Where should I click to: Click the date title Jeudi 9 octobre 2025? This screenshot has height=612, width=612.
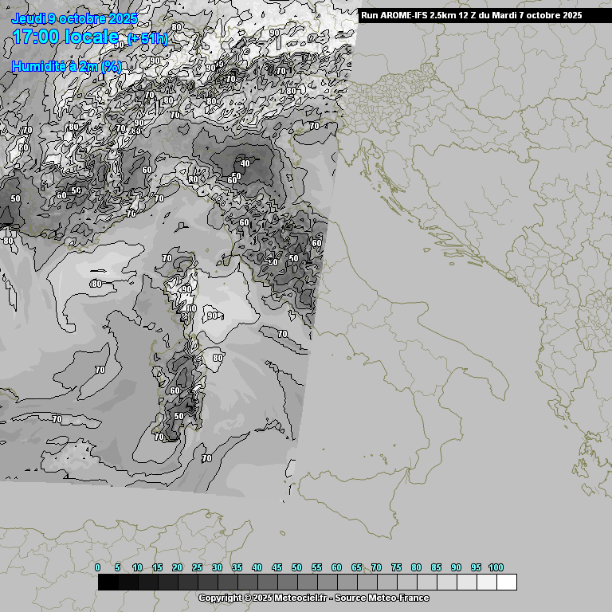[74, 18]
